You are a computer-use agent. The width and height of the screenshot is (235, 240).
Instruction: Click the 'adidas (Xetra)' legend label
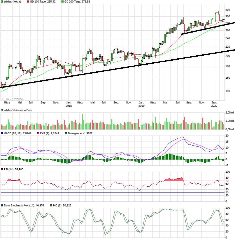coord(12,2)
